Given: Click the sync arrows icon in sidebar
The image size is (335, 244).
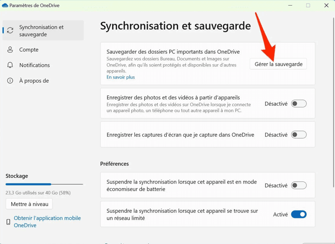Looking at the screenshot, I should 10,31.
